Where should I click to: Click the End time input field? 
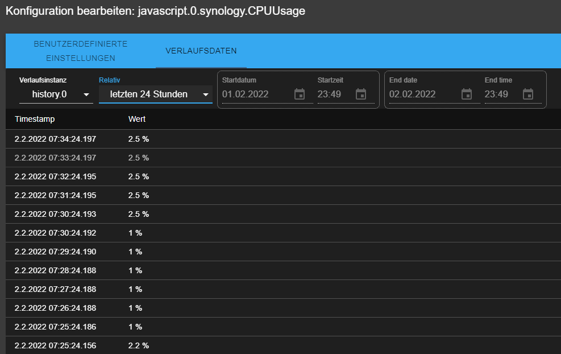tap(500, 94)
